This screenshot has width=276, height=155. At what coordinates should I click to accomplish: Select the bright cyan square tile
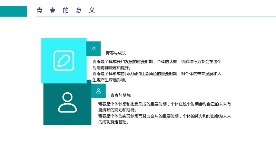pos(64,61)
